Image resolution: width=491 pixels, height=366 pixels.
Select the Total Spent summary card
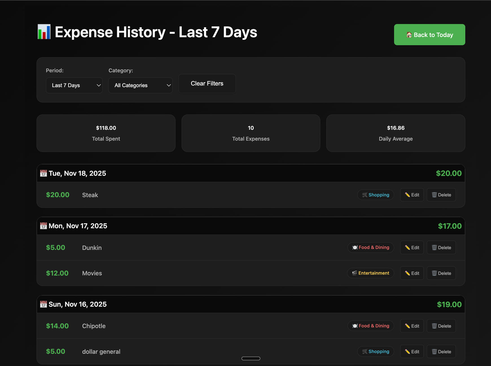(106, 133)
